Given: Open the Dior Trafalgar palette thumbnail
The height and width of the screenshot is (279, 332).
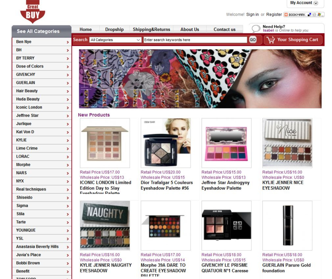Looking at the screenshot, I should [166, 143].
